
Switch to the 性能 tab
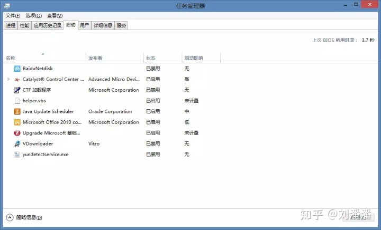[x=24, y=25]
